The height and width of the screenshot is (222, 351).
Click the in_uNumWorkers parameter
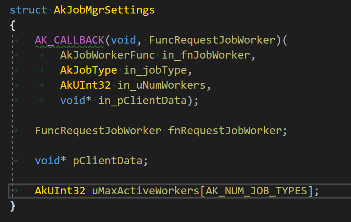pos(161,85)
